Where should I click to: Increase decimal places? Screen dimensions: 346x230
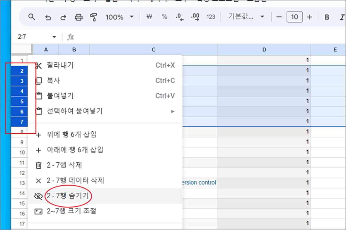pyautogui.click(x=195, y=17)
